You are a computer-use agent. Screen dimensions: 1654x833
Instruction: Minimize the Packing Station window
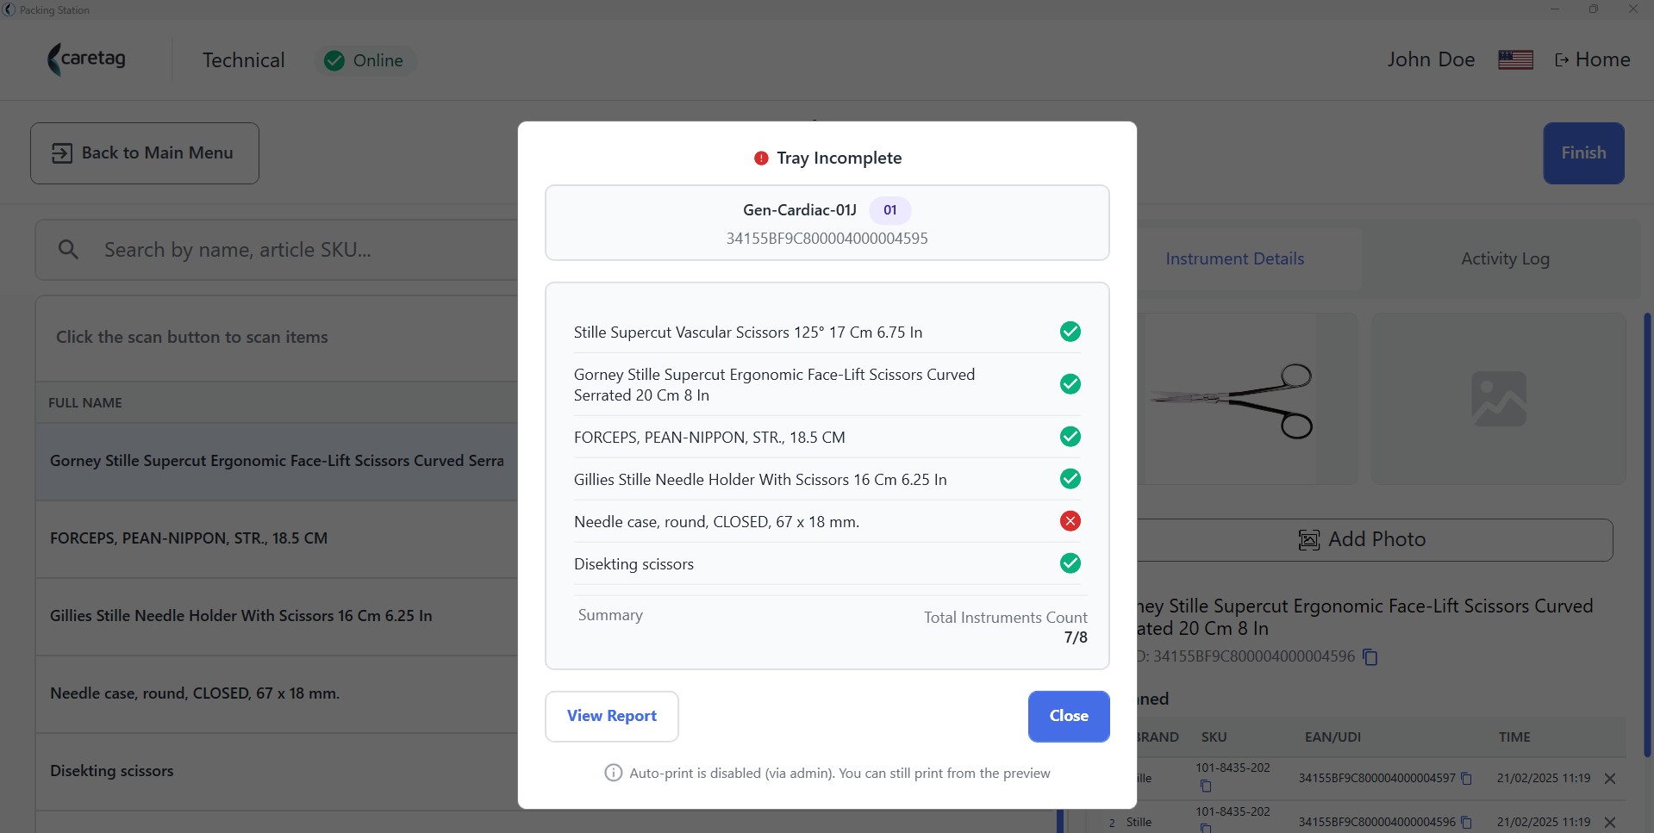(1555, 9)
